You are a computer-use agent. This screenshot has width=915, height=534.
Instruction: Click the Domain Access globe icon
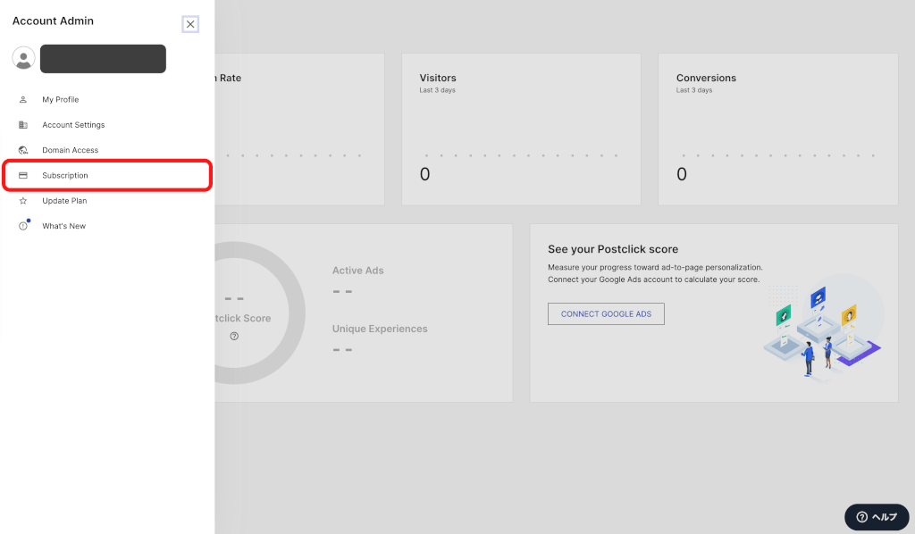point(23,150)
